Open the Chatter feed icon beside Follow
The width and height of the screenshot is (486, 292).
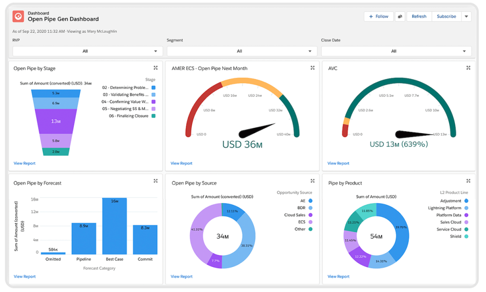click(x=400, y=16)
